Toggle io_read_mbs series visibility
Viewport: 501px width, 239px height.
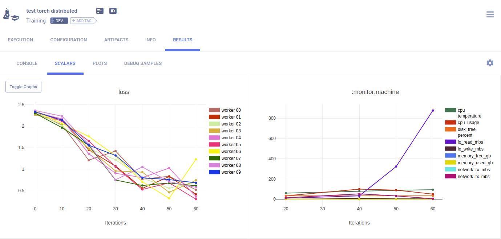[470, 142]
